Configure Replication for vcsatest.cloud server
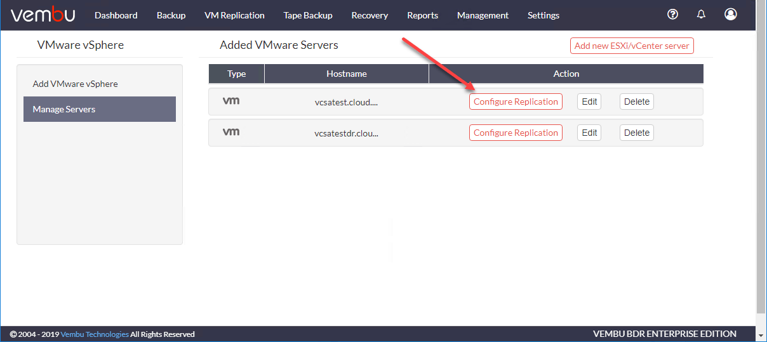767x342 pixels. pyautogui.click(x=516, y=102)
